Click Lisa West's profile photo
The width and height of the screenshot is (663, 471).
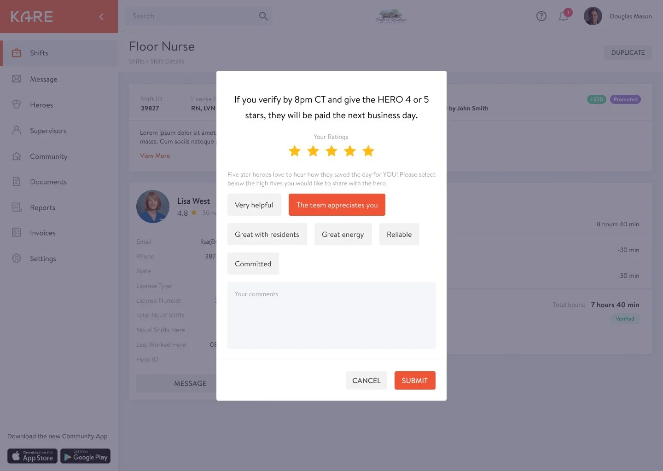153,207
